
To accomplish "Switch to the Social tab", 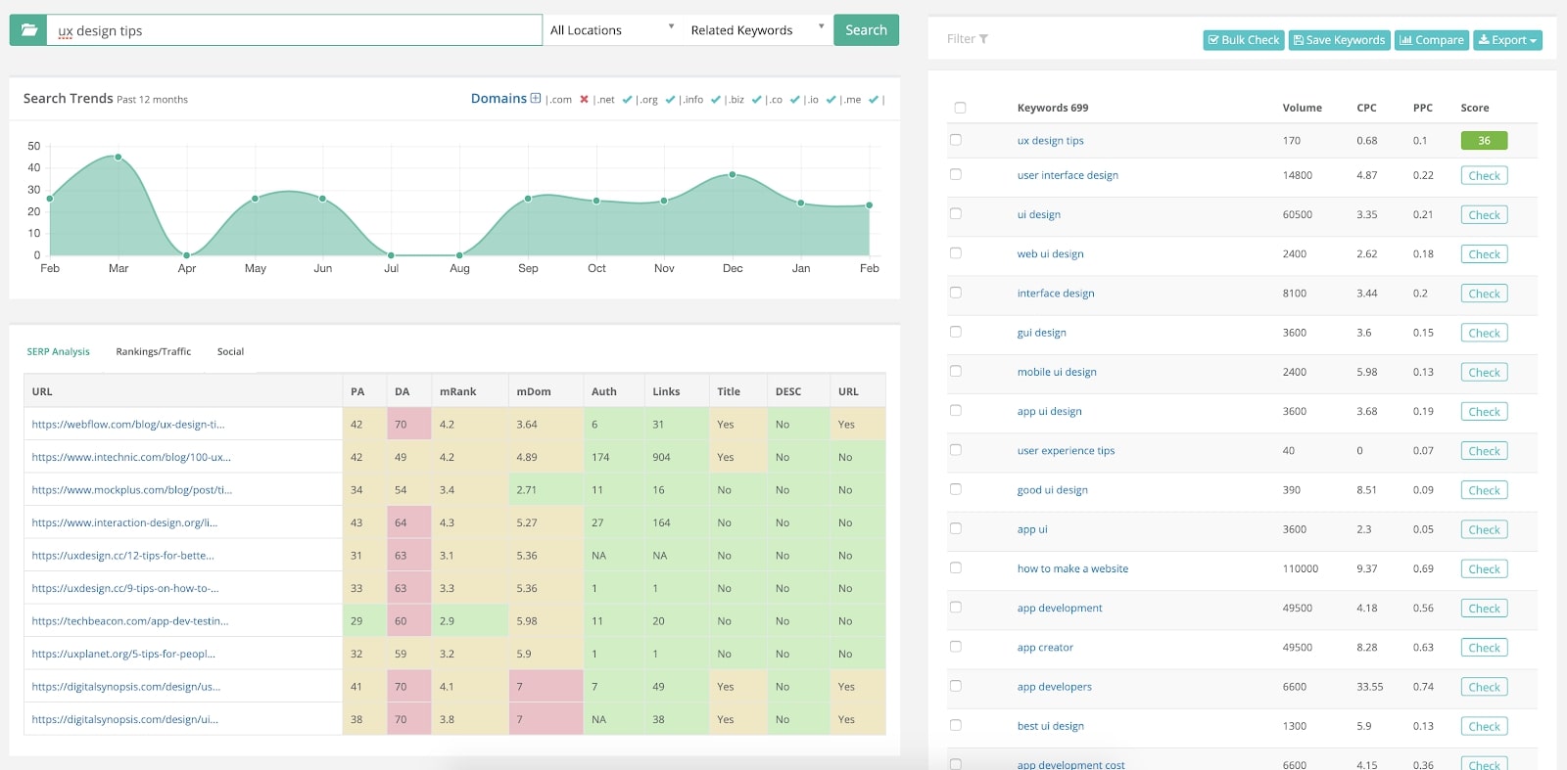I will pyautogui.click(x=230, y=351).
